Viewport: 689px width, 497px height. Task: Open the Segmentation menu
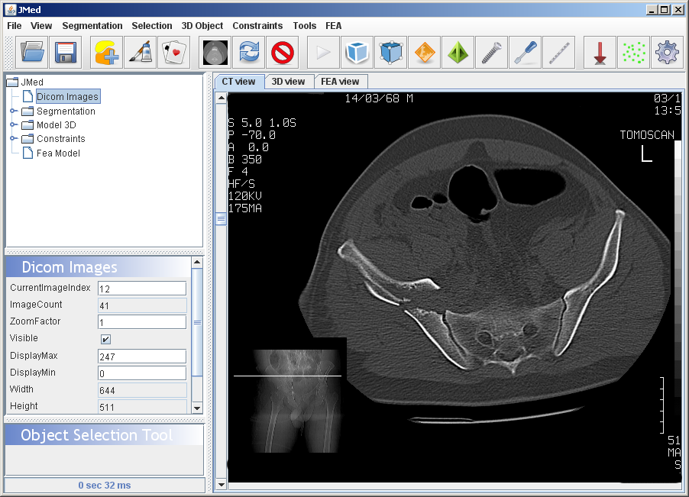pyautogui.click(x=92, y=25)
